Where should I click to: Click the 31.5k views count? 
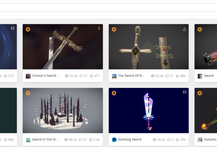[74, 76]
